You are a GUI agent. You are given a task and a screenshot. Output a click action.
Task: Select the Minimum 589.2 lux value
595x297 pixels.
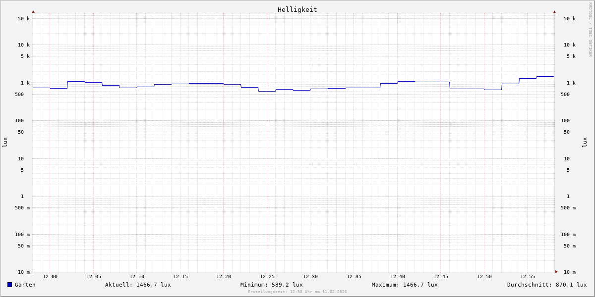tap(271, 285)
